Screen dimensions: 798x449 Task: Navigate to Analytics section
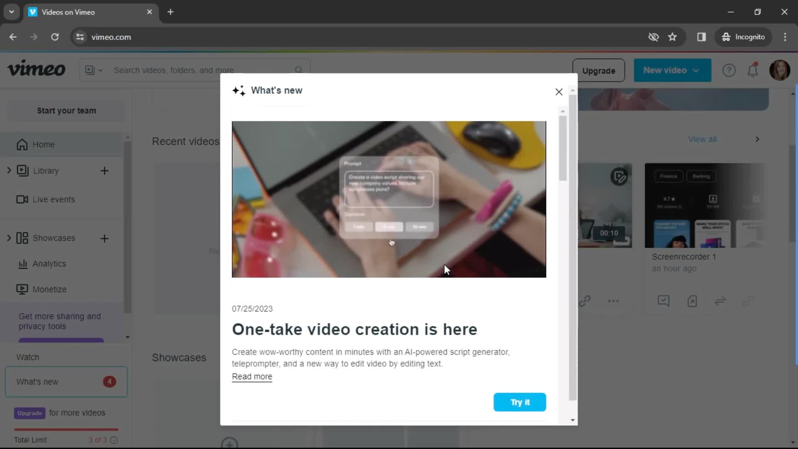click(49, 264)
